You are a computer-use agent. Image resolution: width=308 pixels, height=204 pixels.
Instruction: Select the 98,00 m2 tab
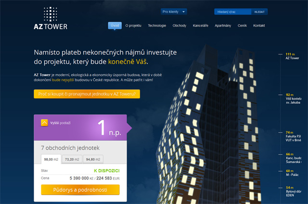point(51,159)
